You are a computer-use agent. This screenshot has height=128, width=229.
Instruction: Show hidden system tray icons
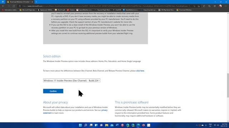pyautogui.click(x=196, y=125)
